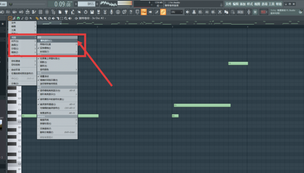Open the 样式 menu in top menu bar
The width and height of the screenshot is (304, 173).
tap(250, 4)
